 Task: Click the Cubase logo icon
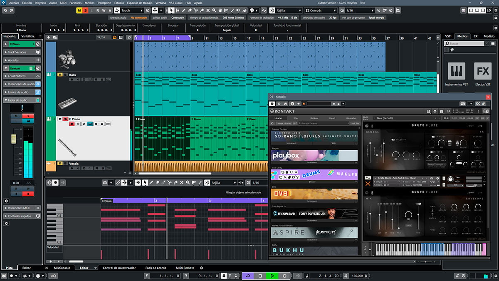click(3, 2)
